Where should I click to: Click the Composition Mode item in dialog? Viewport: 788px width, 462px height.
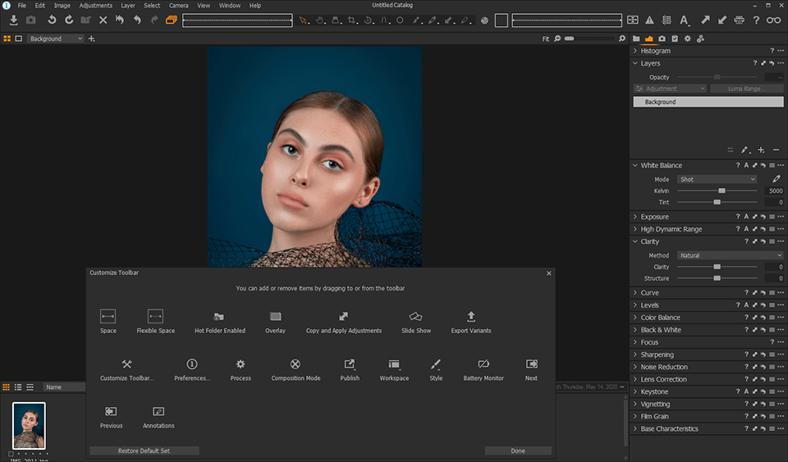[295, 369]
